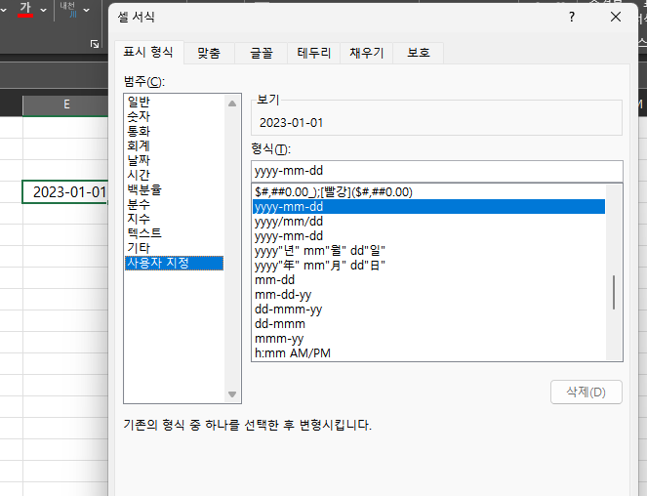The height and width of the screenshot is (496, 647).
Task: Select the mm-dd-yy format
Action: (429, 295)
